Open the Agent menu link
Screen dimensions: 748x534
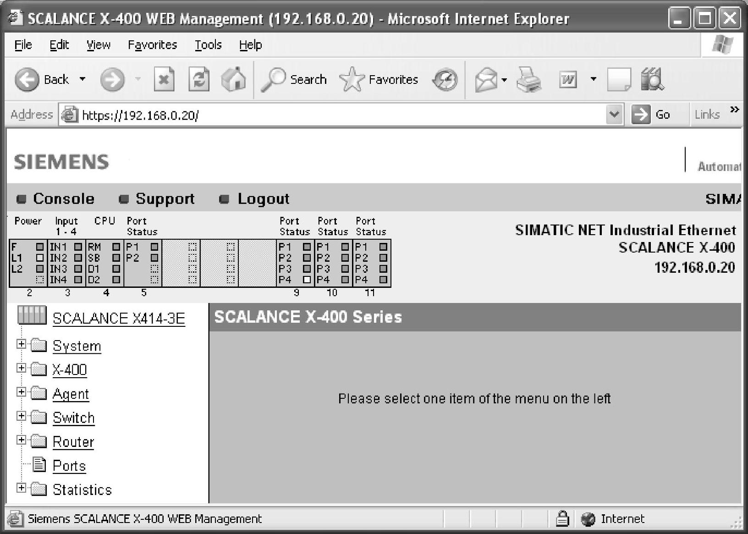tap(71, 394)
